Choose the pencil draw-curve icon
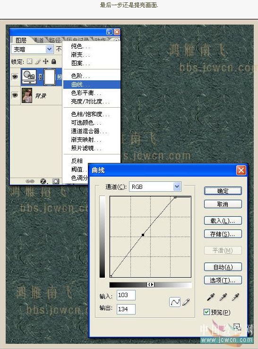 click(x=186, y=302)
